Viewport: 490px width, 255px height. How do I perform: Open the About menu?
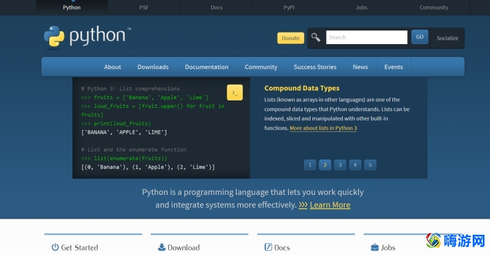click(x=113, y=67)
